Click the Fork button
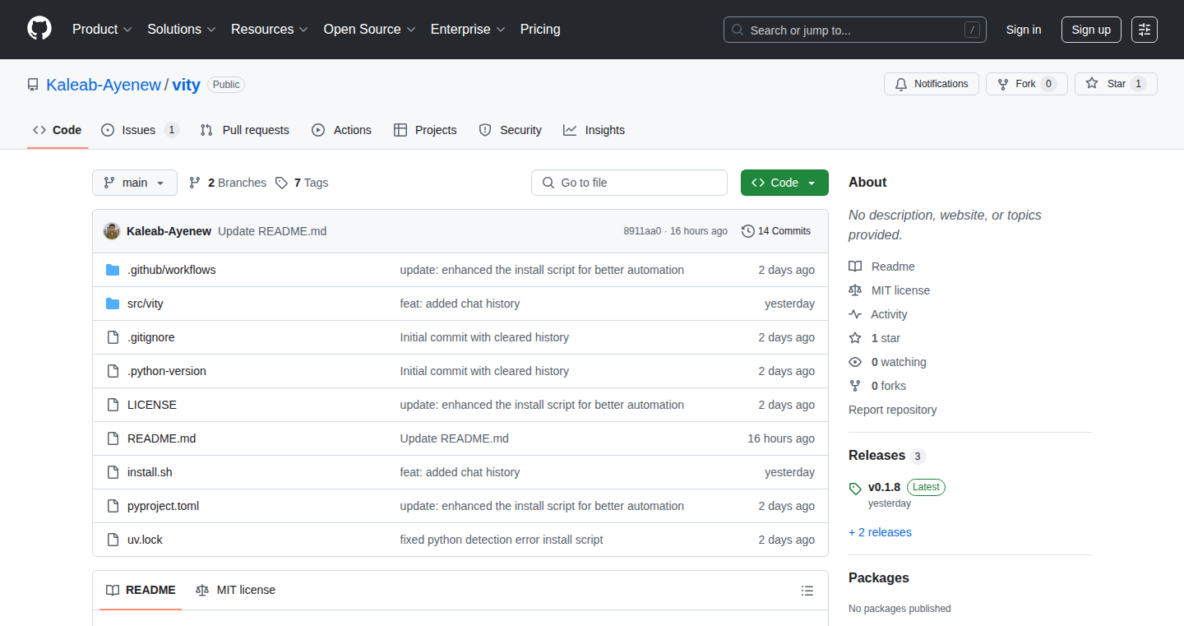1184x626 pixels. click(1027, 84)
